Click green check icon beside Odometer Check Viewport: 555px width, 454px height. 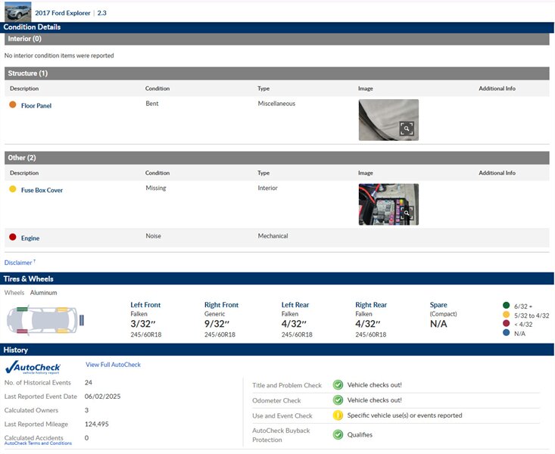click(338, 400)
